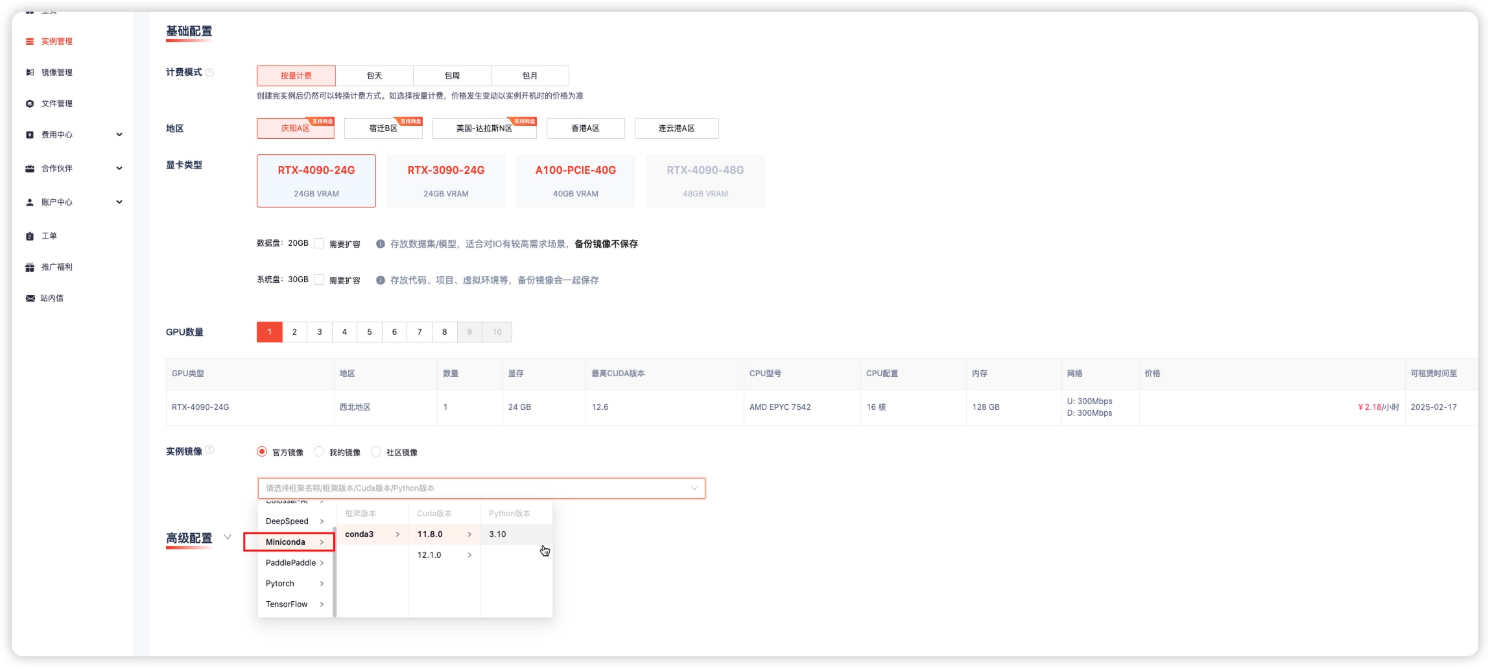
Task: Choose the A100-PCIE-40G GPU card
Action: pyautogui.click(x=575, y=181)
